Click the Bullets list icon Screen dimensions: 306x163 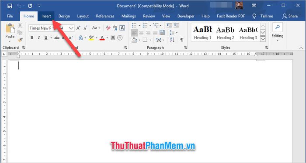point(134,25)
